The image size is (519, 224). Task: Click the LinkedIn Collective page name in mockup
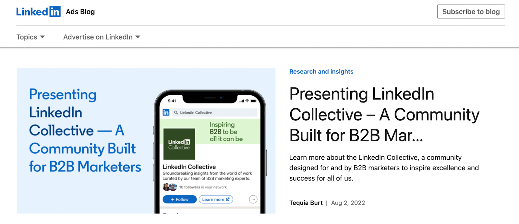click(189, 167)
